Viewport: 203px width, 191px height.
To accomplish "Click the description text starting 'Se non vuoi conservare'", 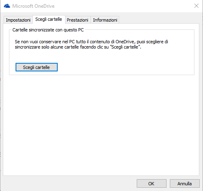I will tap(91, 44).
